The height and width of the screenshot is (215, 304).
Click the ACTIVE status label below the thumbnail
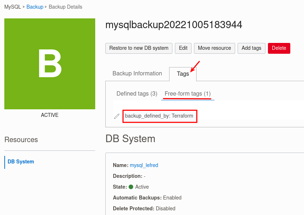[x=49, y=115]
